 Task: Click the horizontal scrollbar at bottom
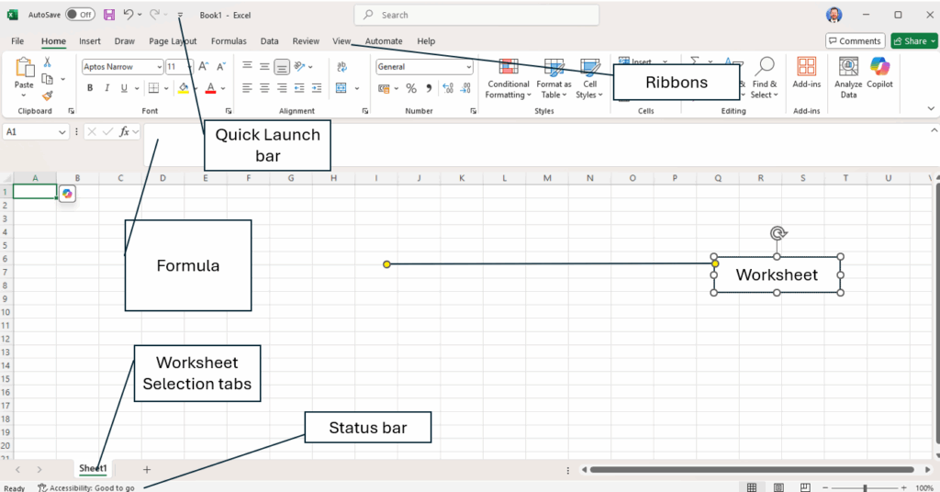click(752, 470)
